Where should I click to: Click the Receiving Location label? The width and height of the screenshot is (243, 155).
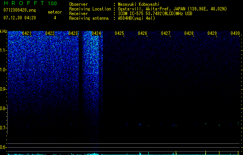pos(90,9)
